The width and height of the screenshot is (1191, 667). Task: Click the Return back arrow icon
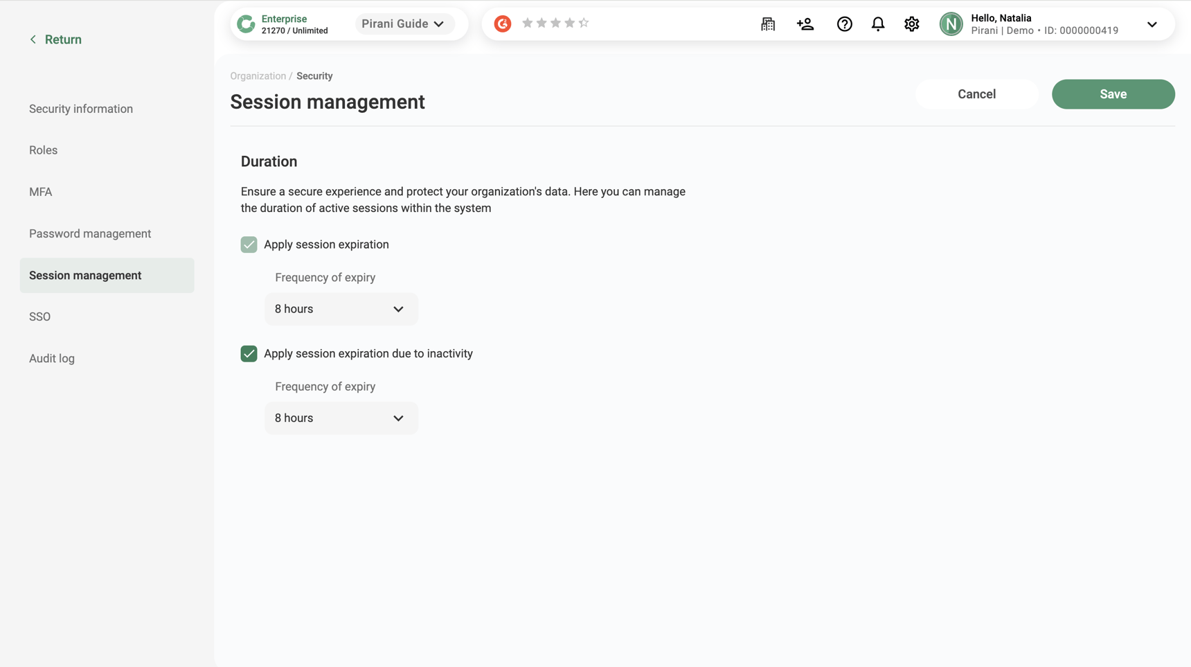click(33, 39)
